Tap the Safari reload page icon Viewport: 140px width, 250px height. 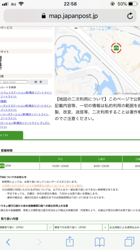(130, 16)
